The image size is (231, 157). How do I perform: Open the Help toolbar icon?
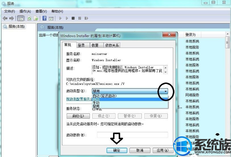pos(45,18)
